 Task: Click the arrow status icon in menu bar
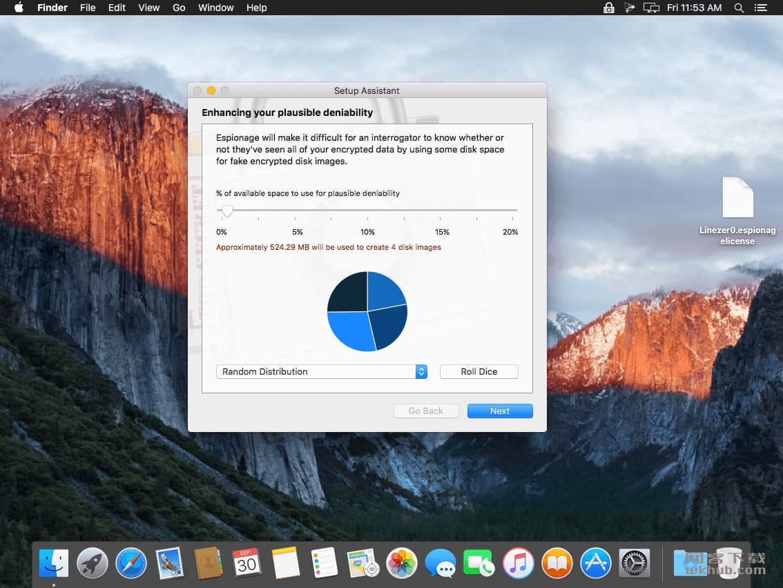pyautogui.click(x=629, y=8)
